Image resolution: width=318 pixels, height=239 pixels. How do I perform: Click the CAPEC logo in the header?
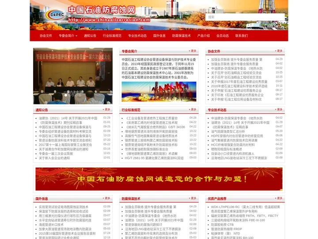pos(55,15)
